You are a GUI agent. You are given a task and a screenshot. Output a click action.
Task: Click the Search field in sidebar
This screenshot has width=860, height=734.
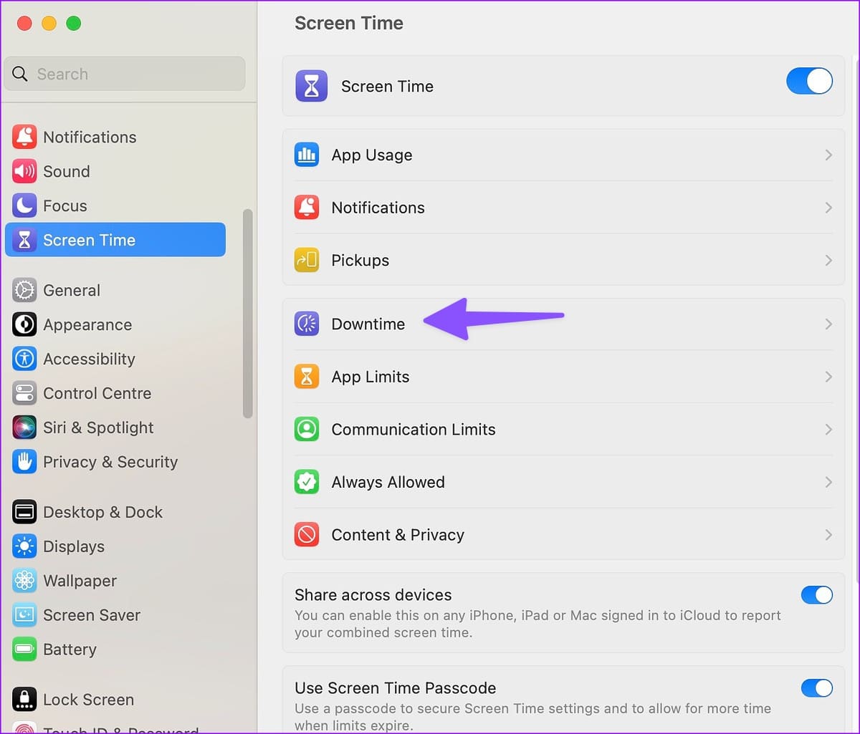click(x=125, y=74)
